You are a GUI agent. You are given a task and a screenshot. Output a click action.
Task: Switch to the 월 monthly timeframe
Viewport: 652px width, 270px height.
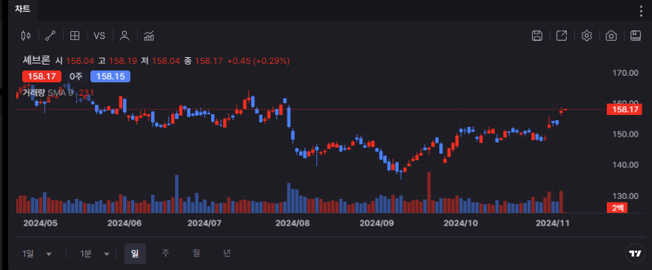coord(196,253)
